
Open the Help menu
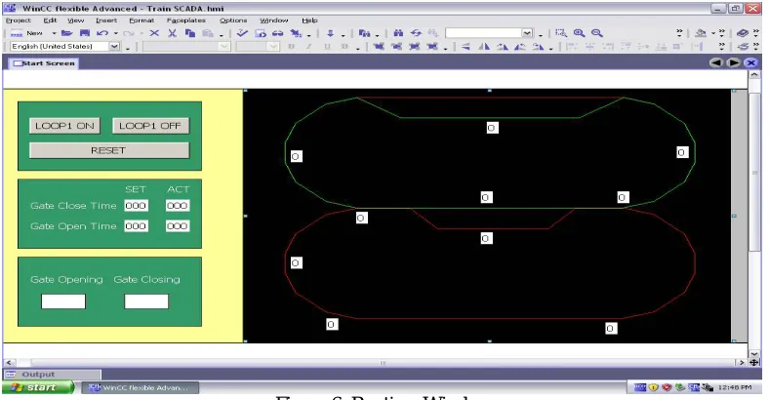309,20
